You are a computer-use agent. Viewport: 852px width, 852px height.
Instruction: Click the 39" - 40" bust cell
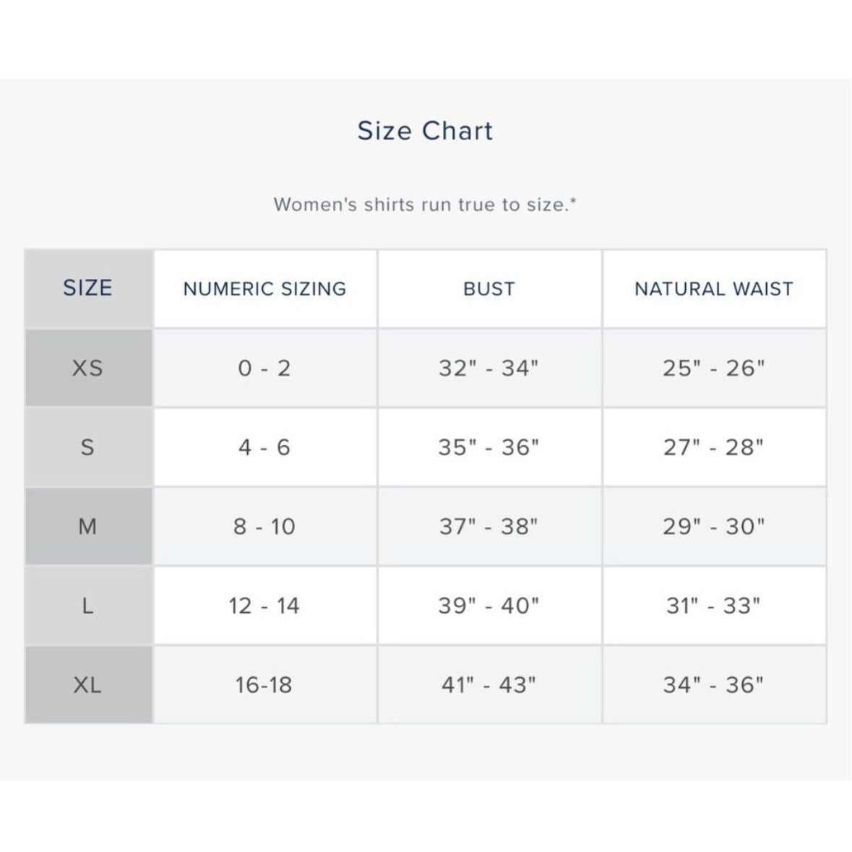489,606
